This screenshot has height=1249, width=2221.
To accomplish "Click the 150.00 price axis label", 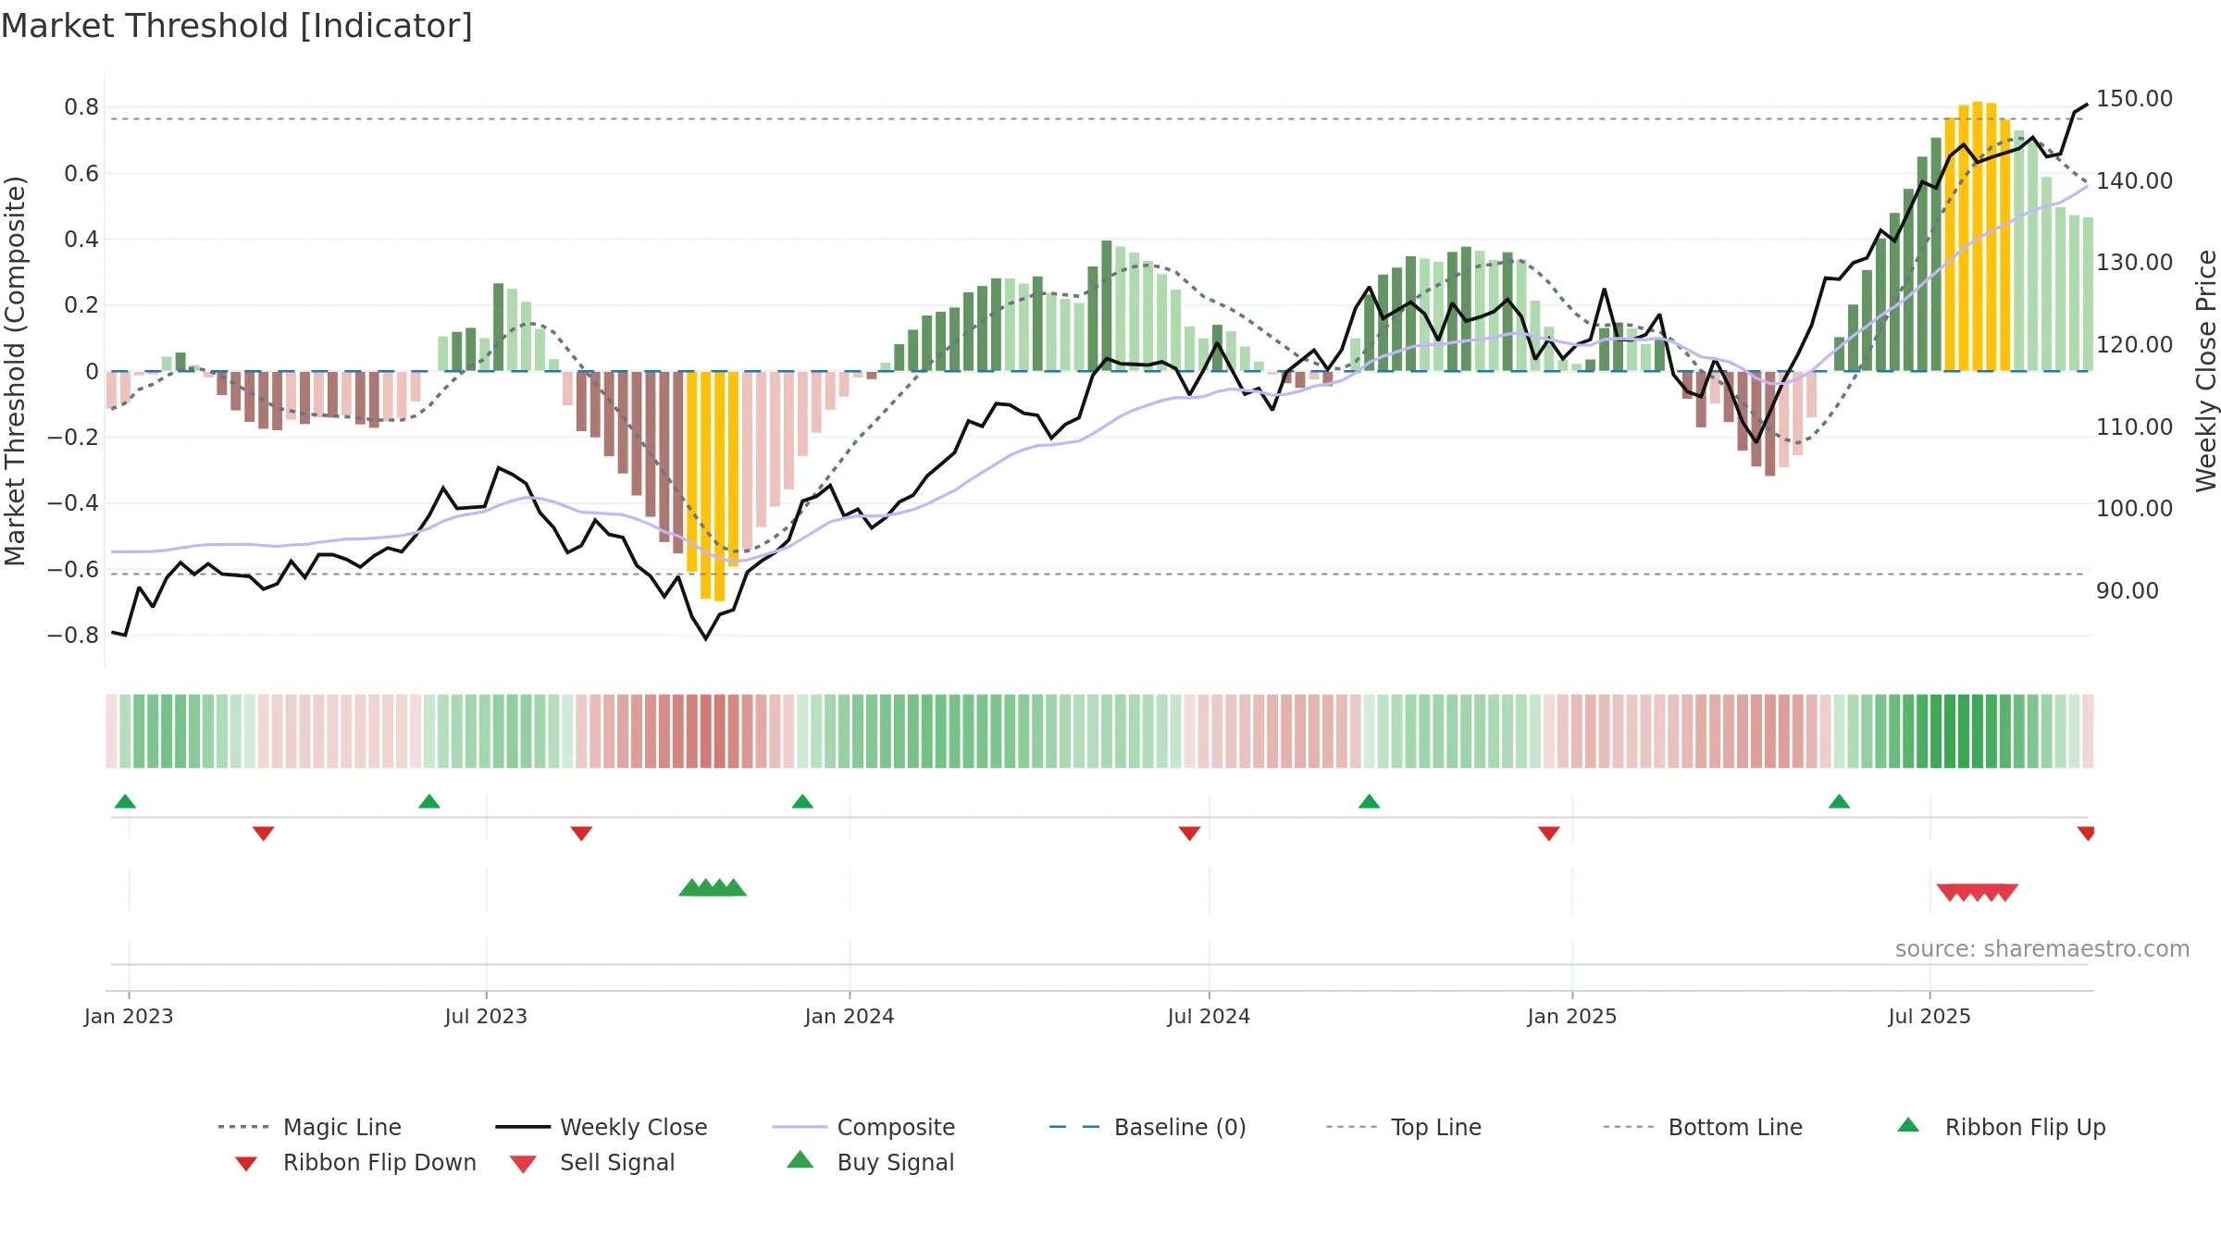I will tap(2134, 99).
